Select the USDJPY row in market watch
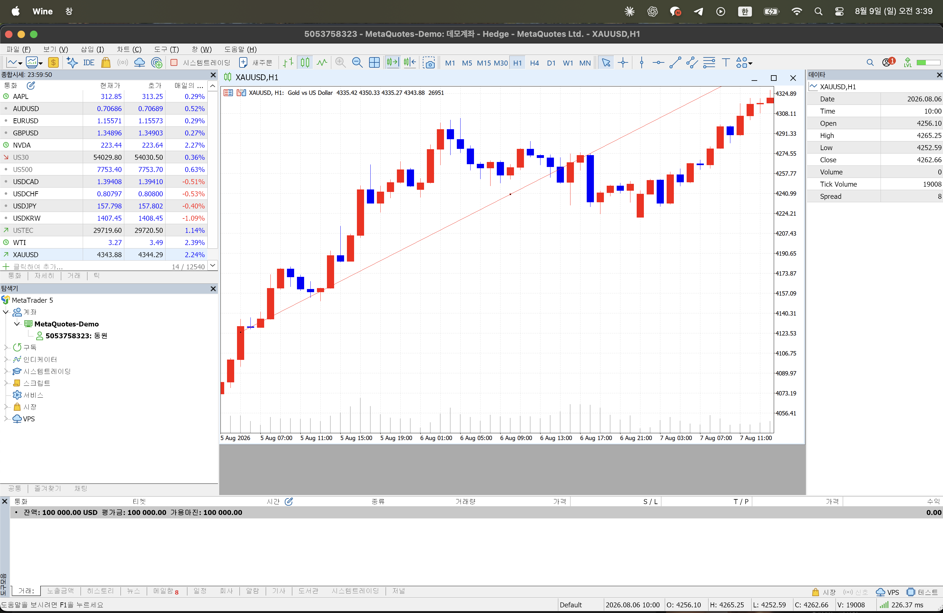The width and height of the screenshot is (943, 613). pyautogui.click(x=104, y=206)
